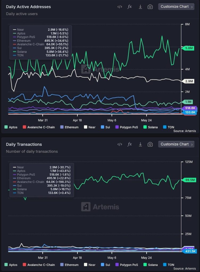Toggle Aptos series in Daily Active Addresses legend
200x272 pixels.
(x=11, y=127)
